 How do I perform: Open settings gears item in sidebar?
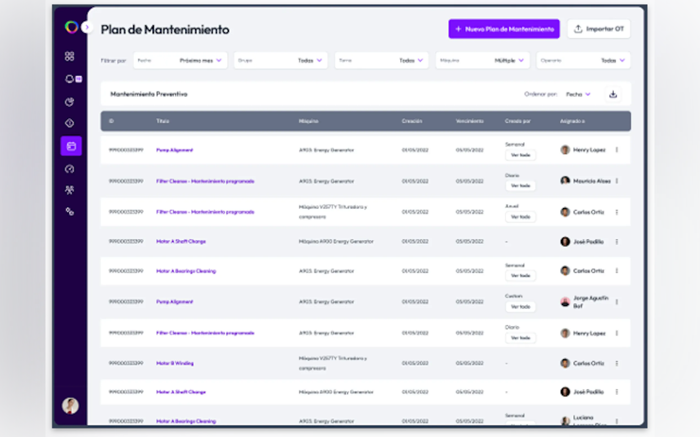pyautogui.click(x=69, y=212)
